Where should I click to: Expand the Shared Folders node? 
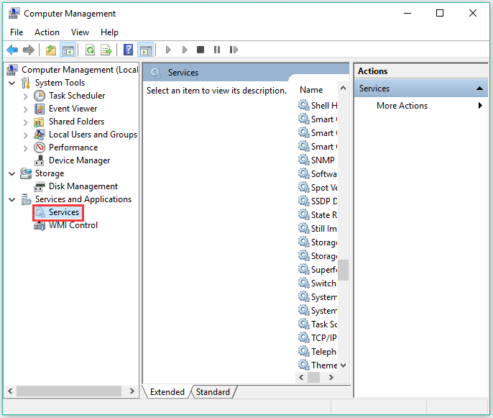pyautogui.click(x=25, y=122)
